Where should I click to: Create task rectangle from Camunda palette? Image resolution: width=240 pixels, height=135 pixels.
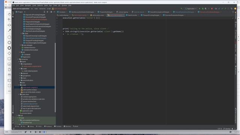9,59
